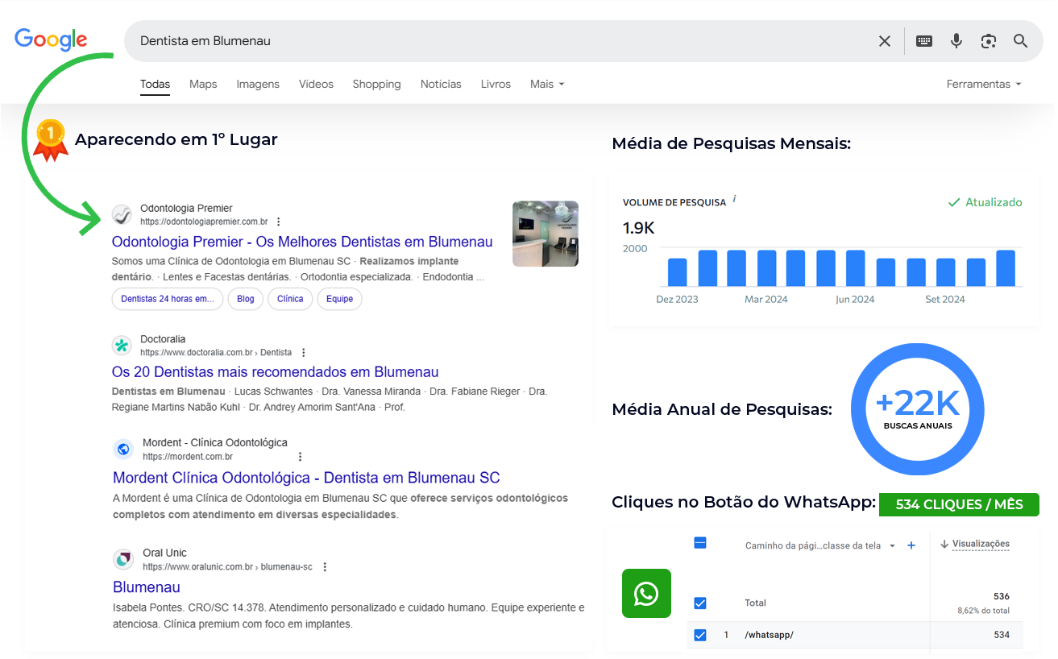Open Odontologia Premier - Os Melhores Dentistas link
This screenshot has width=1058, height=659.
click(302, 242)
